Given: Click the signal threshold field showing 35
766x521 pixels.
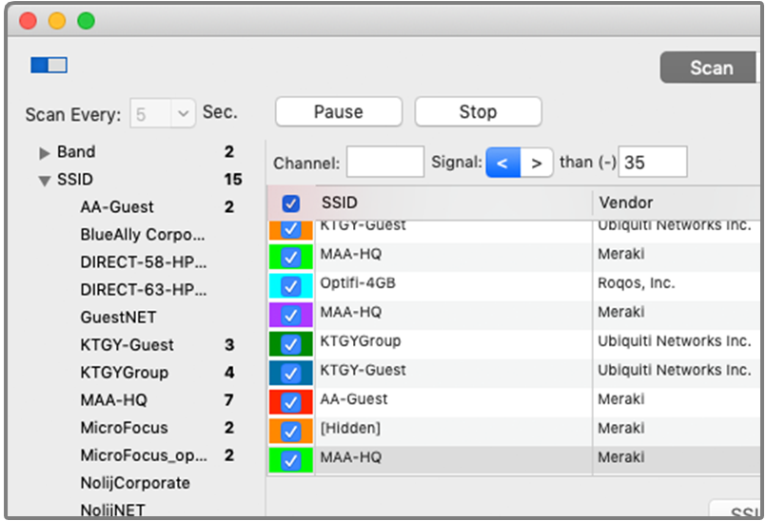Looking at the screenshot, I should click(x=652, y=163).
